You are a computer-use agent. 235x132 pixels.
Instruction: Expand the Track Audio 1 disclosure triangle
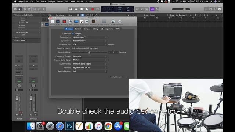[14, 40]
